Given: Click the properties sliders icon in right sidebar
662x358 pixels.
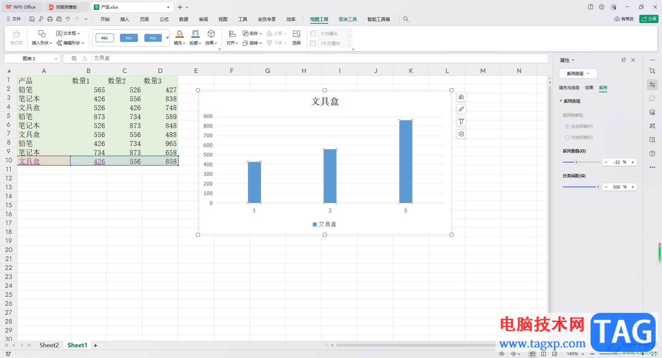Looking at the screenshot, I should tap(652, 85).
